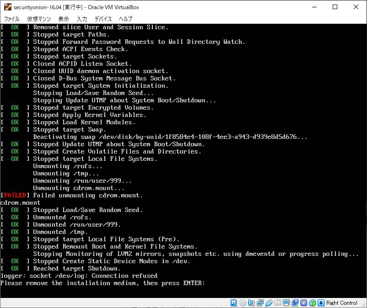Click the 'Unmounting cdrom.mount...' line
367x308 pixels.
pyautogui.click(x=79, y=188)
